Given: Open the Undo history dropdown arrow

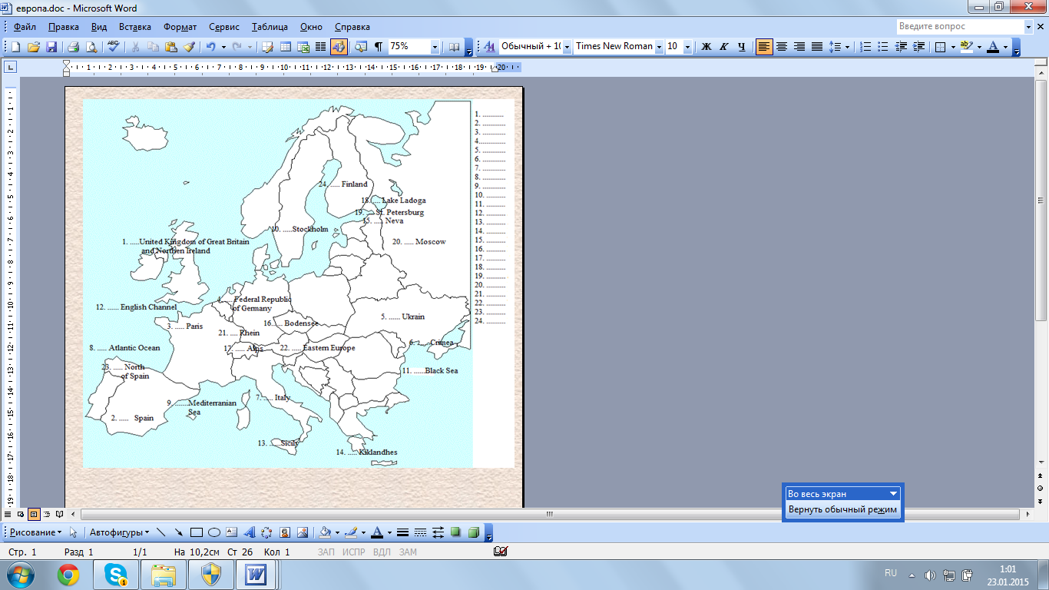Looking at the screenshot, I should click(x=223, y=47).
